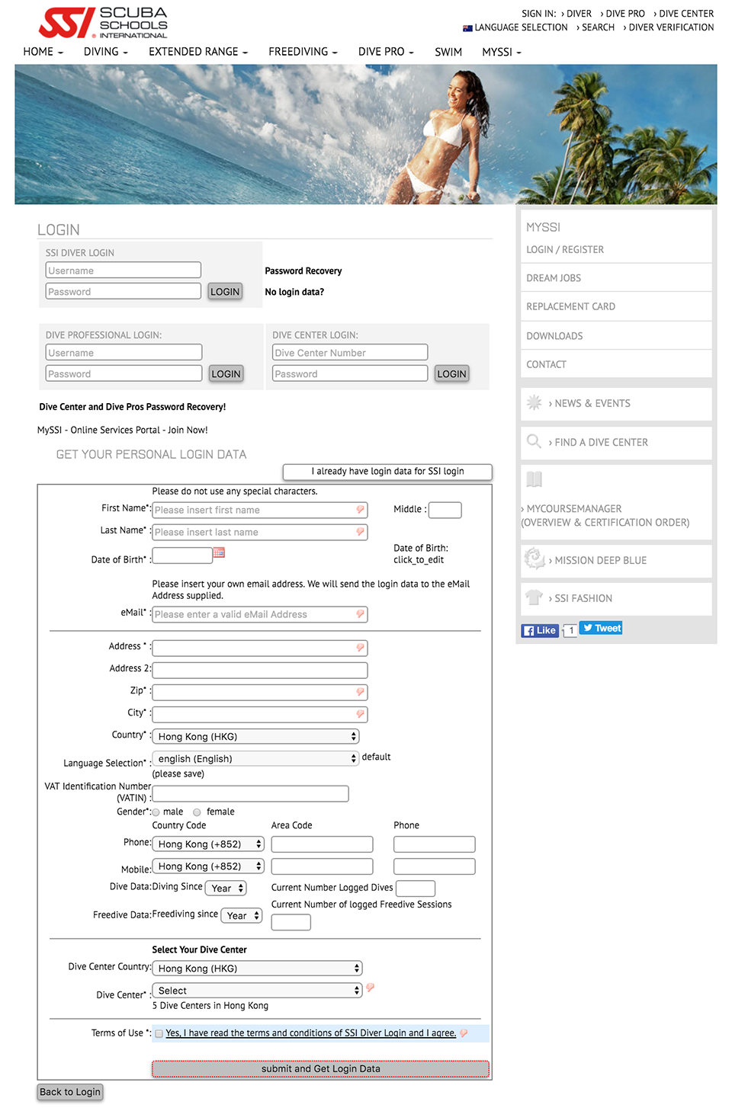Click the SSI Diver Username field
Viewport: 732px width, 1111px height.
click(124, 270)
